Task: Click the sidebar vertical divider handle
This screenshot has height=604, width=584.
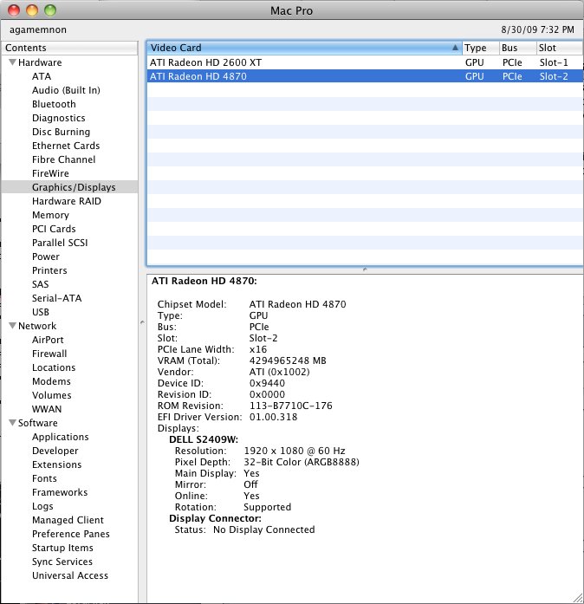Action: [142, 322]
